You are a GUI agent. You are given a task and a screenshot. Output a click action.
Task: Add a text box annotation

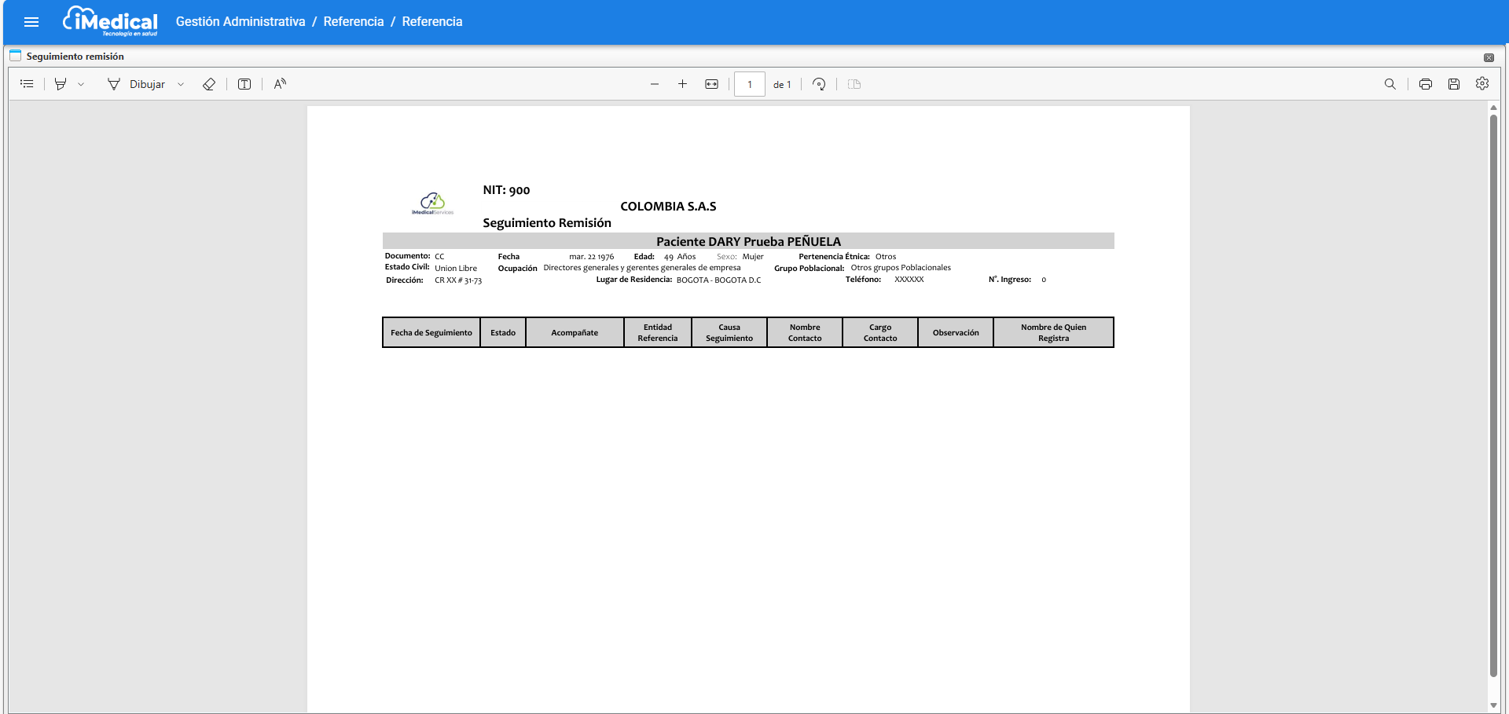pos(244,84)
